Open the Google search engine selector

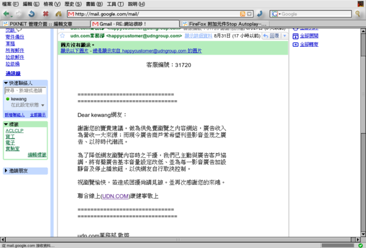(276, 14)
